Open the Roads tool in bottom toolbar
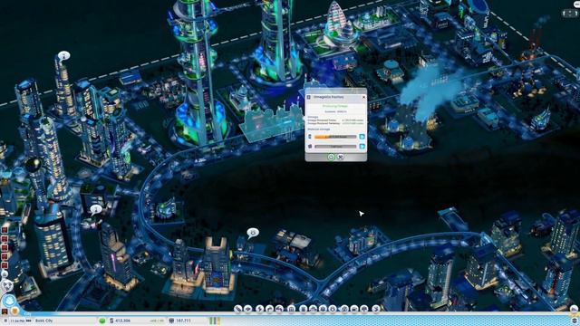 tap(237, 310)
